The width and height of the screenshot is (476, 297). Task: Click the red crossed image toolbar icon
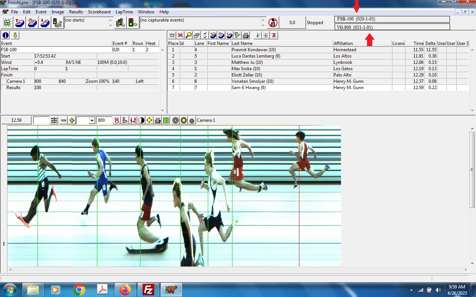[117, 120]
